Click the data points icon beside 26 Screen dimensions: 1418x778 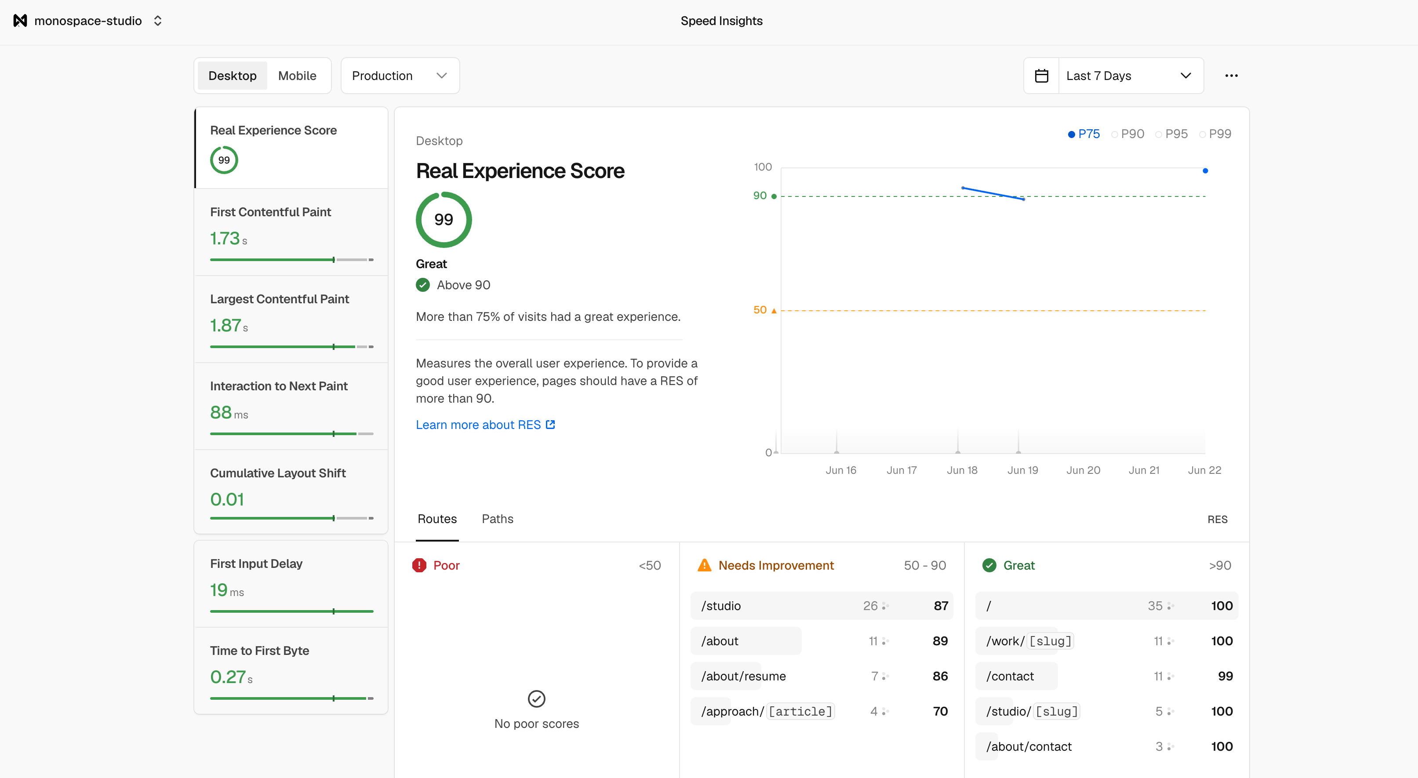tap(885, 606)
